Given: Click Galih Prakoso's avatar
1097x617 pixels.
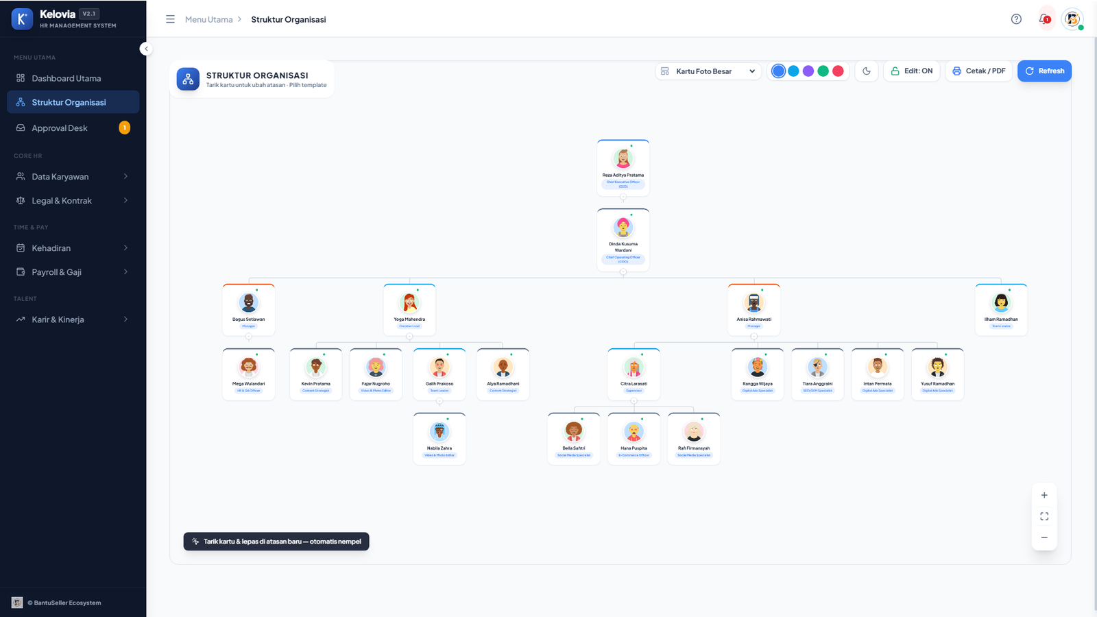Looking at the screenshot, I should (x=439, y=367).
